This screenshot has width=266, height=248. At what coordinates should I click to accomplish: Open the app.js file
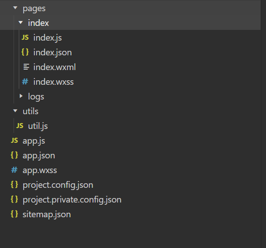[x=34, y=141]
